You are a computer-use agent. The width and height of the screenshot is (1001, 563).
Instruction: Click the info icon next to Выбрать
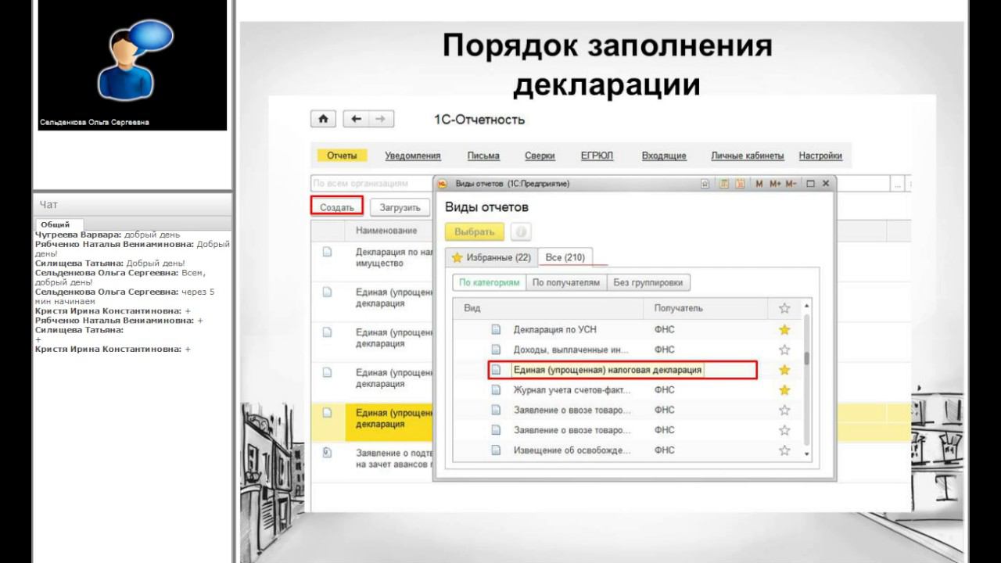521,232
